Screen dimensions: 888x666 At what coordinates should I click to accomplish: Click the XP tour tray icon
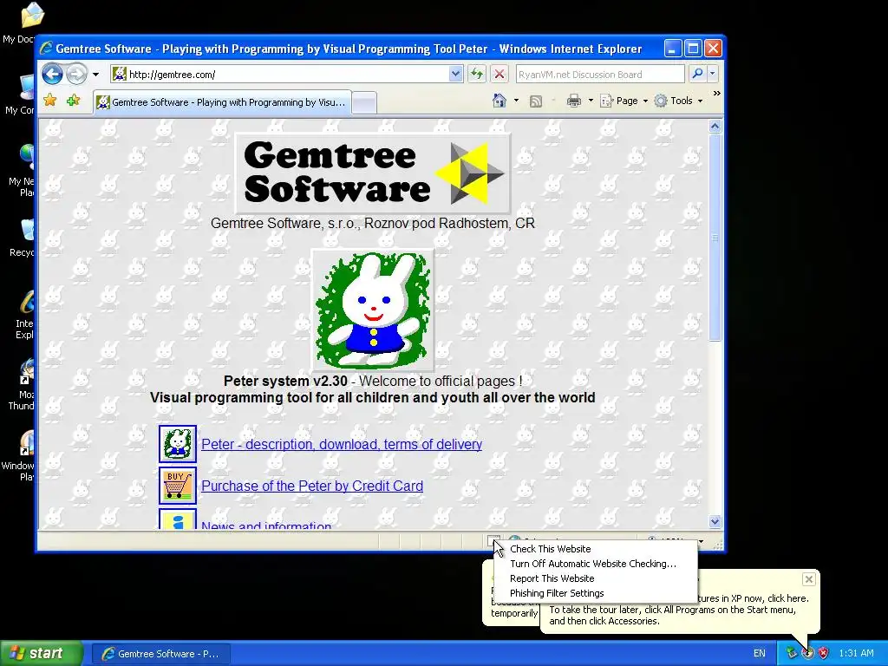(807, 654)
